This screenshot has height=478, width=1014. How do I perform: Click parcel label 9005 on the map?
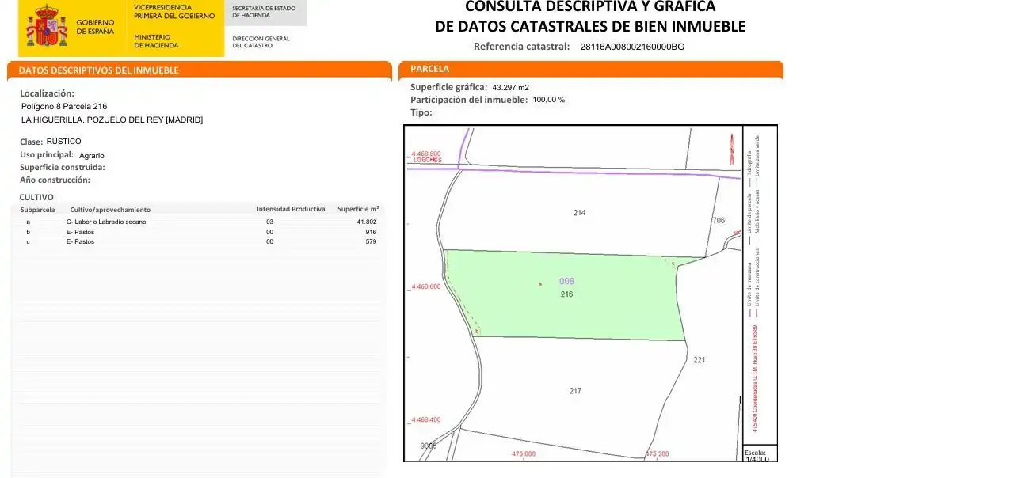428,446
